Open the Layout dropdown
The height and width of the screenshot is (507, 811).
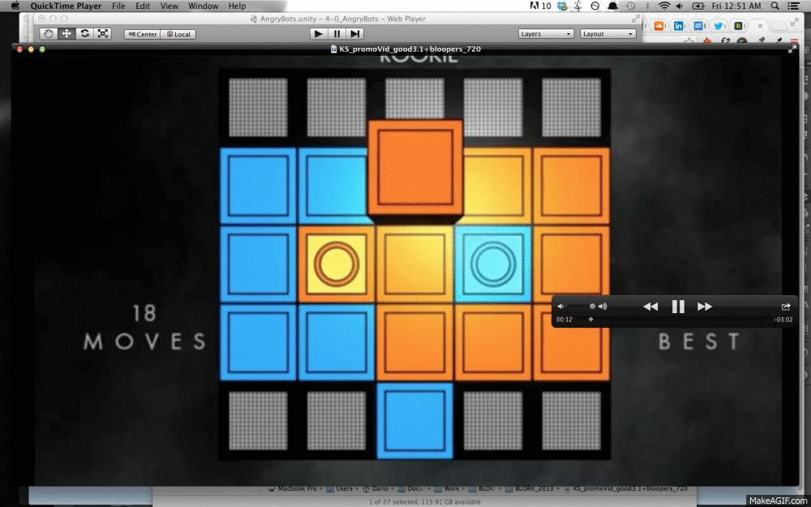coord(608,34)
